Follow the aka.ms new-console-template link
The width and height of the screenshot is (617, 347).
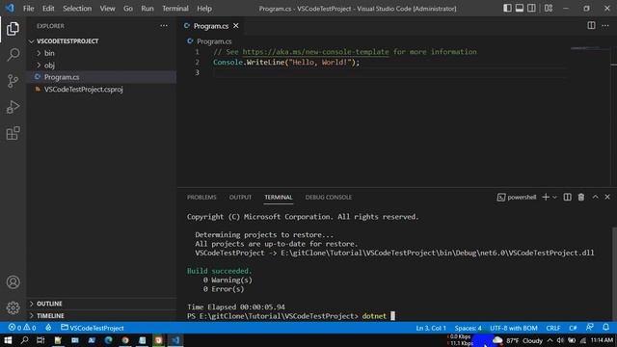coord(315,52)
